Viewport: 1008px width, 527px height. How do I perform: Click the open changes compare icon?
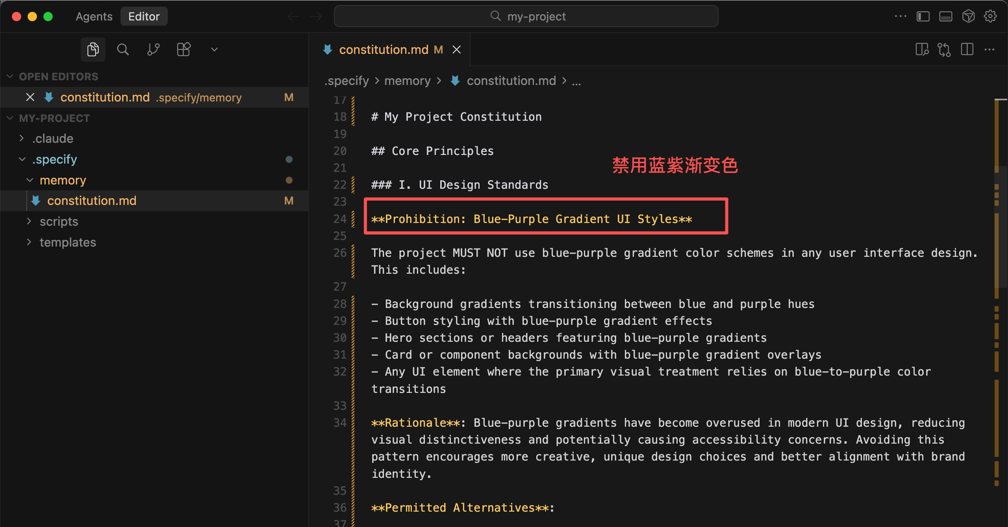click(x=944, y=50)
